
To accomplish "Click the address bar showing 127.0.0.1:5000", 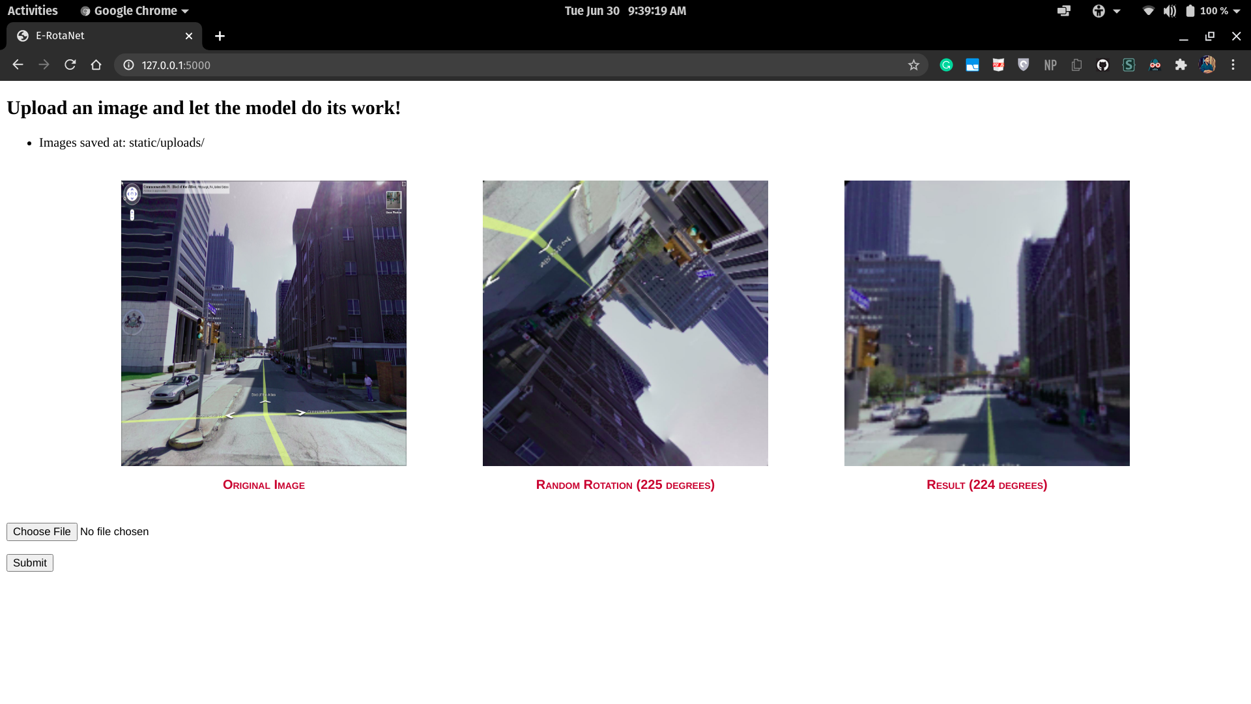I will click(456, 65).
